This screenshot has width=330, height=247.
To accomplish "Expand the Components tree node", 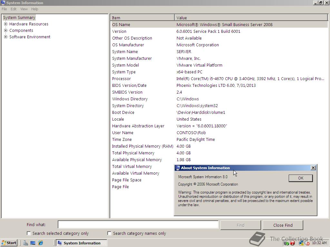I will pos(6,31).
